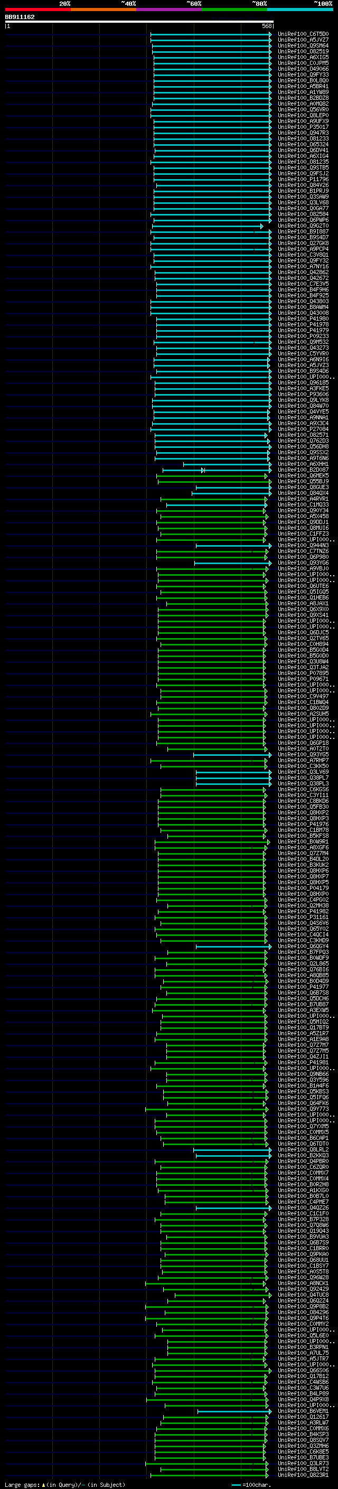Open UniRef100_C1MQ33 hit label
338x1489 pixels.
pos(303,504)
